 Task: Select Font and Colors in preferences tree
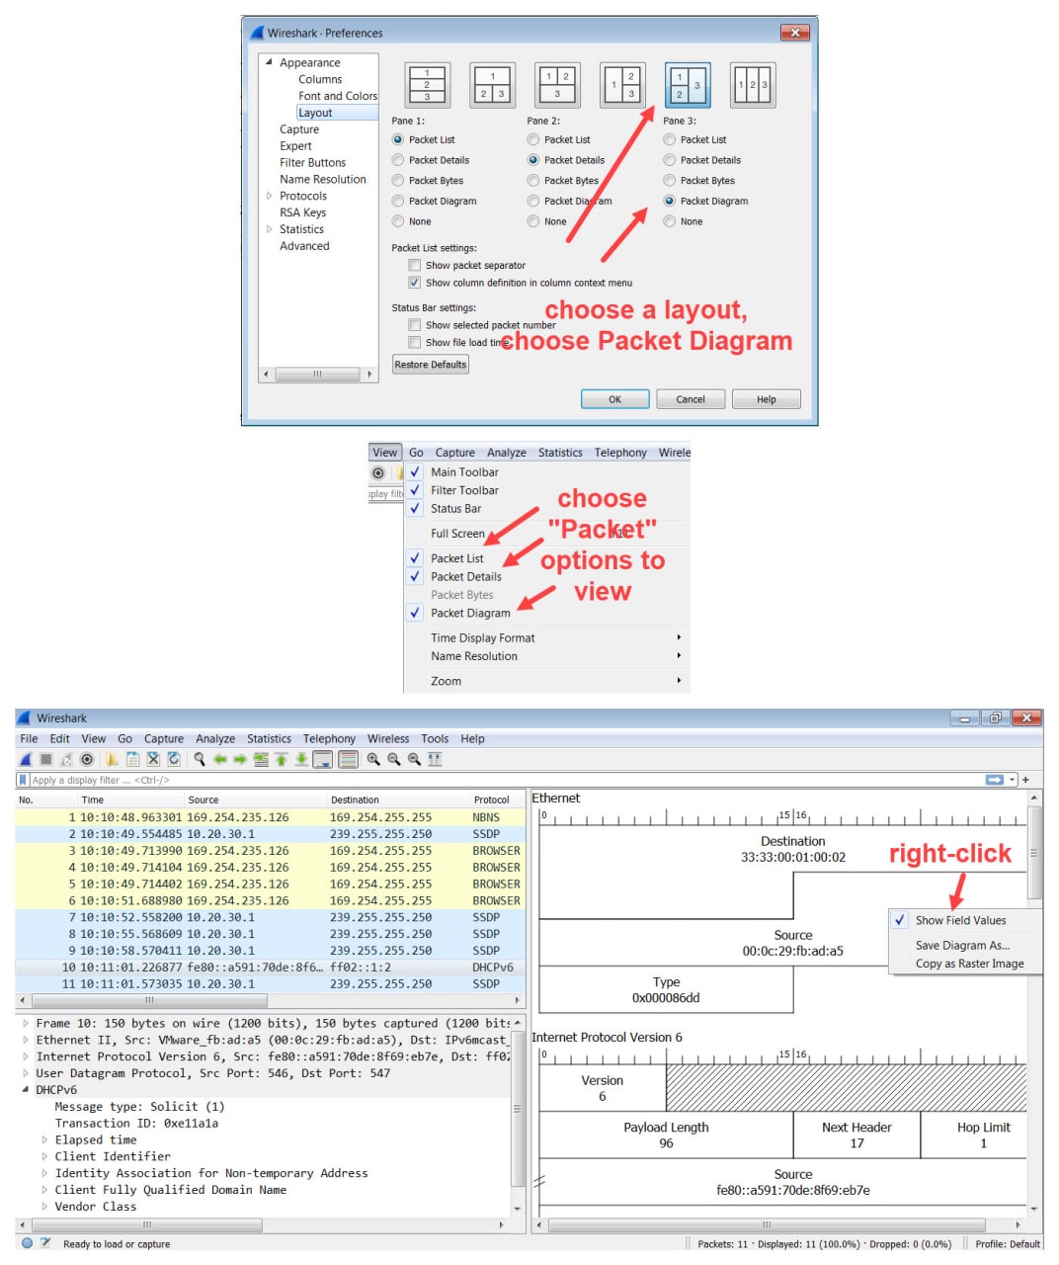tap(338, 96)
